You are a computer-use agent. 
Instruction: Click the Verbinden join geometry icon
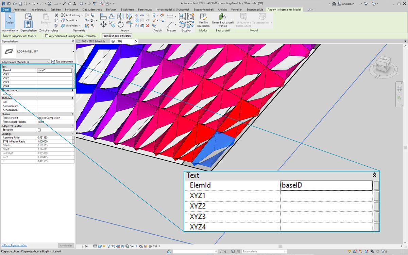63,25
